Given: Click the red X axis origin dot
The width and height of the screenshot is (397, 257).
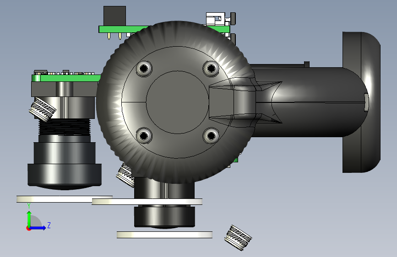Looking at the screenshot, I should [28, 229].
